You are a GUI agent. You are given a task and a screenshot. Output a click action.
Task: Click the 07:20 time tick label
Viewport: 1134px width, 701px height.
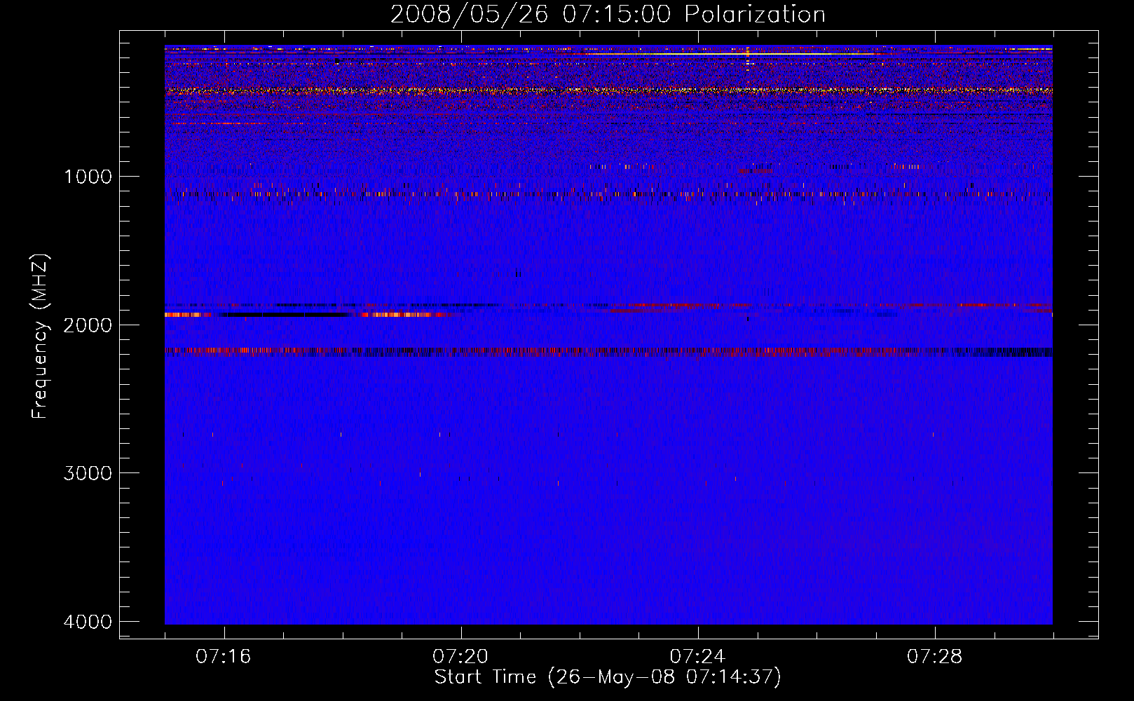tap(460, 657)
